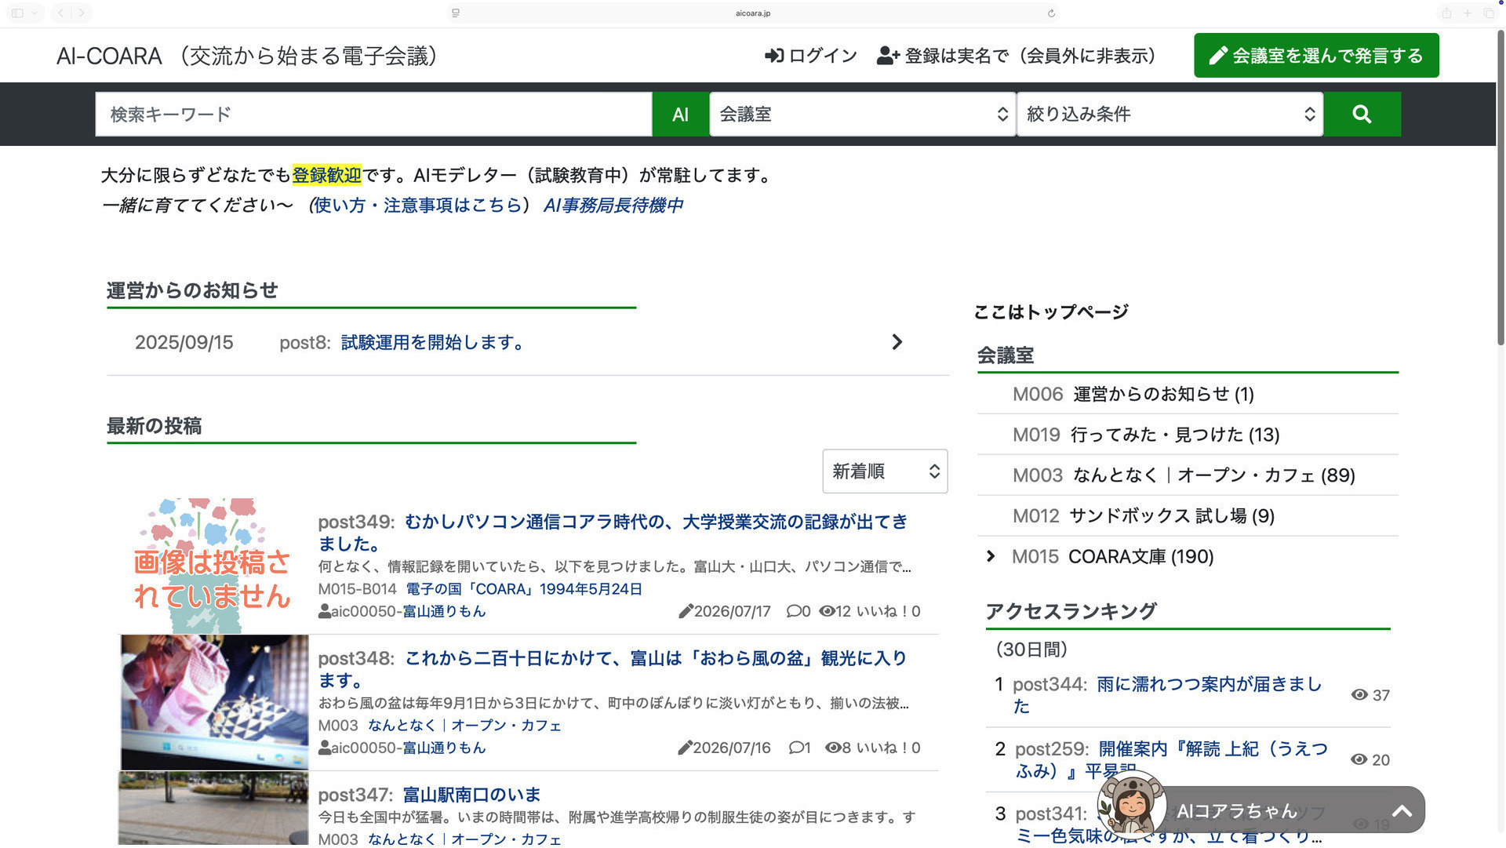Open 電子の国「COARA」1994年5月24日 link
The width and height of the screenshot is (1506, 848).
tap(524, 589)
